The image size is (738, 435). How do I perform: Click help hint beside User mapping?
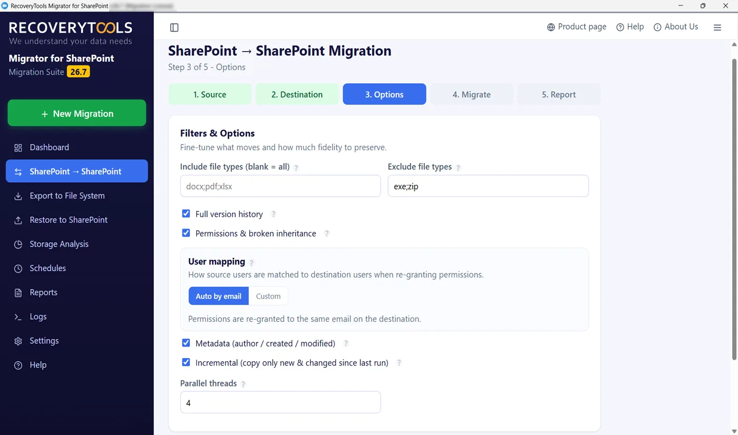(x=251, y=262)
